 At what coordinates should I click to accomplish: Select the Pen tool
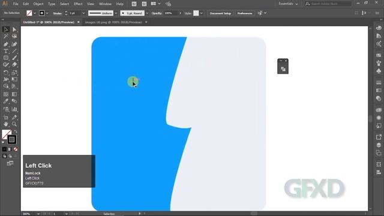(6, 44)
